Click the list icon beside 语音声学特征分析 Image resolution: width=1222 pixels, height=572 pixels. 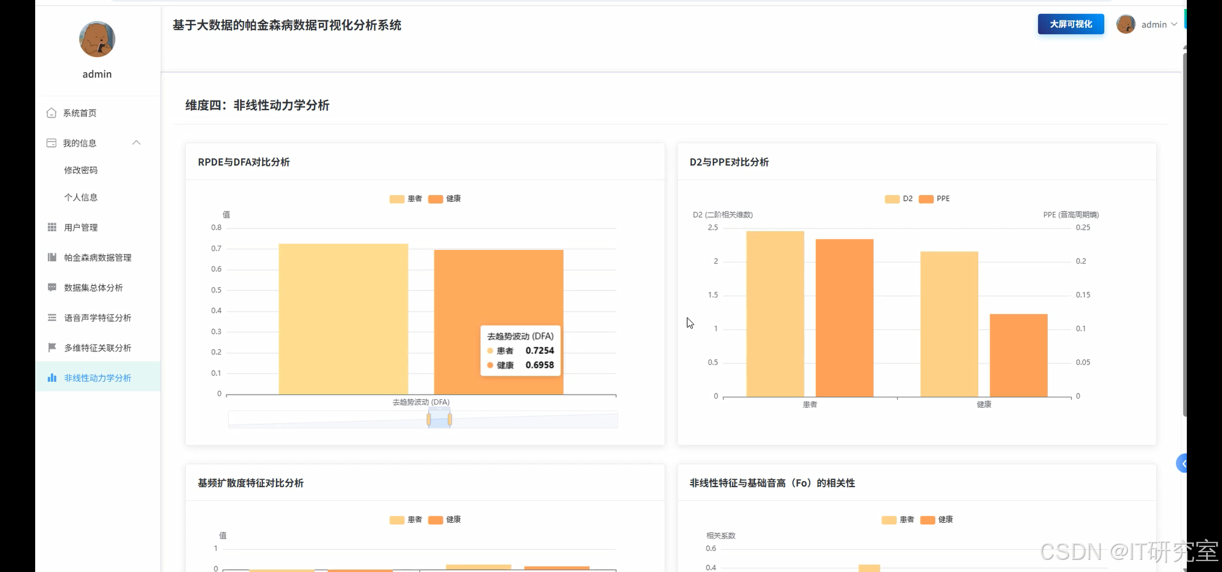pos(52,317)
